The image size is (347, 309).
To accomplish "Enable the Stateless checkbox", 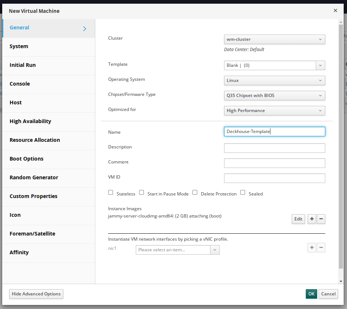I will point(111,193).
